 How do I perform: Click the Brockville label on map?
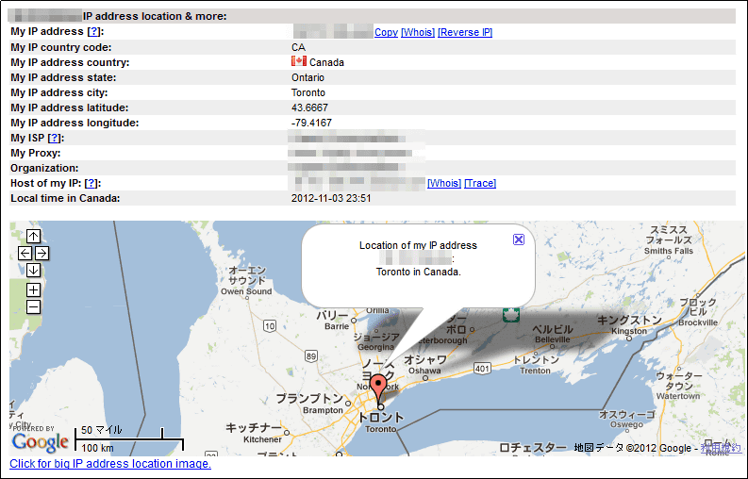coord(698,312)
